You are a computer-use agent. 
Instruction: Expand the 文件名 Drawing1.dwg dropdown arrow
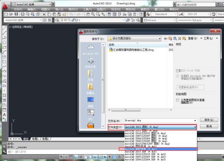coord(195,121)
